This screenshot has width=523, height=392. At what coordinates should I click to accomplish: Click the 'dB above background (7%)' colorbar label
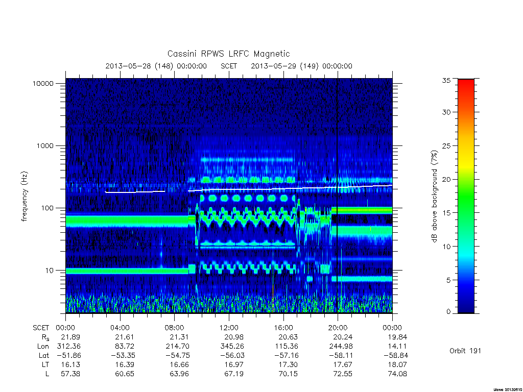coord(434,196)
